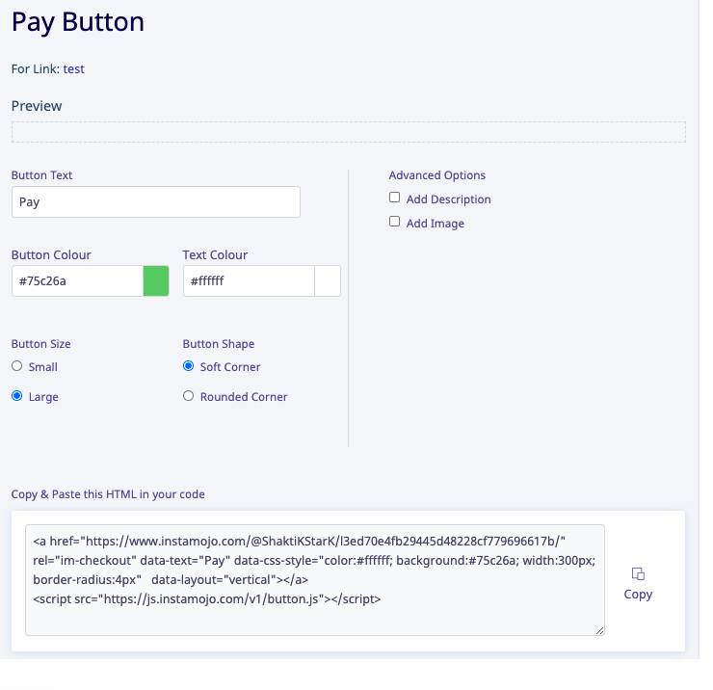Screen dimensions: 713x690
Task: Click inside the HTML code textarea
Action: (x=315, y=580)
